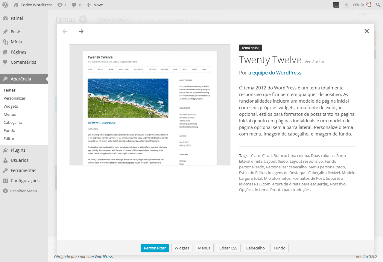
Task: Click the Posts menu label
Action: pyautogui.click(x=16, y=32)
